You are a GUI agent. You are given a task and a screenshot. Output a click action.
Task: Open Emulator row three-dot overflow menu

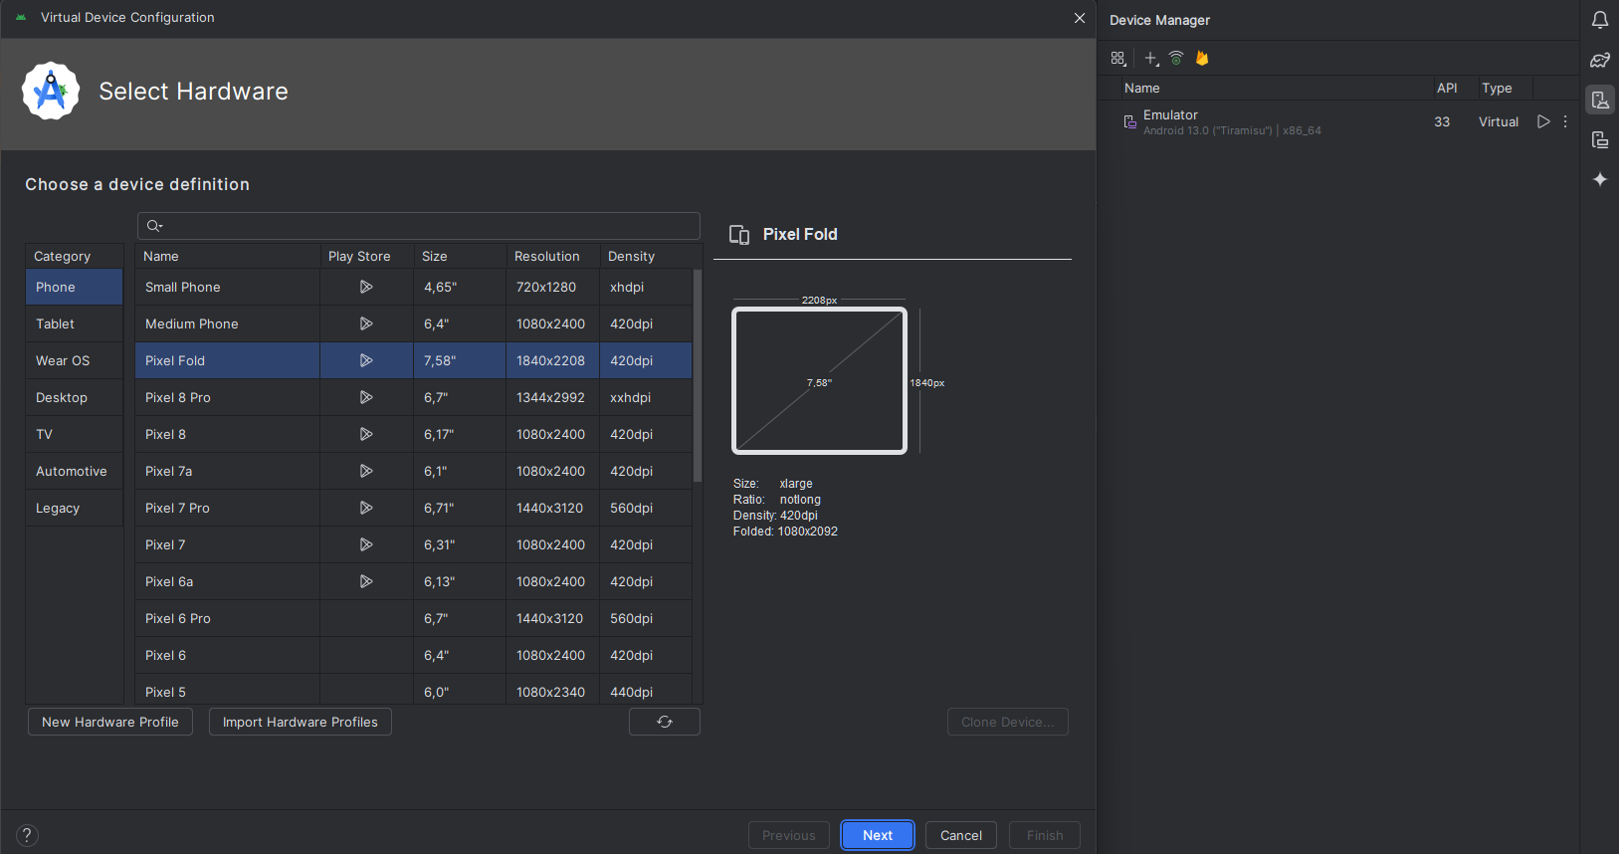click(1565, 121)
